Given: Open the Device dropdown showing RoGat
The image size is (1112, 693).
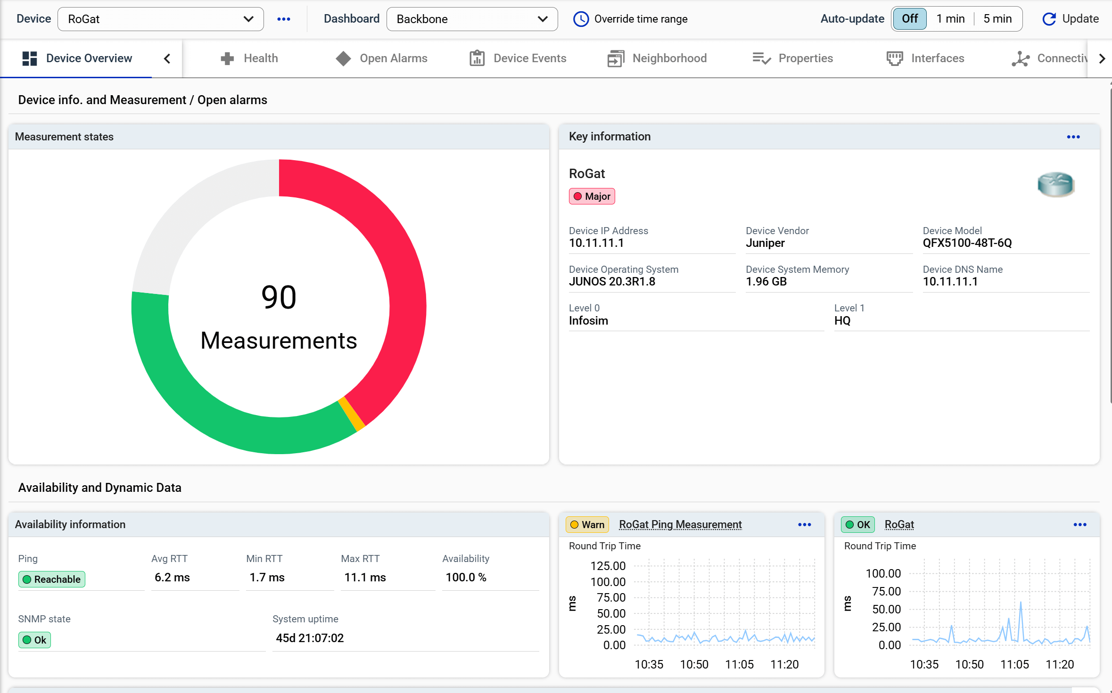Looking at the screenshot, I should pyautogui.click(x=160, y=19).
